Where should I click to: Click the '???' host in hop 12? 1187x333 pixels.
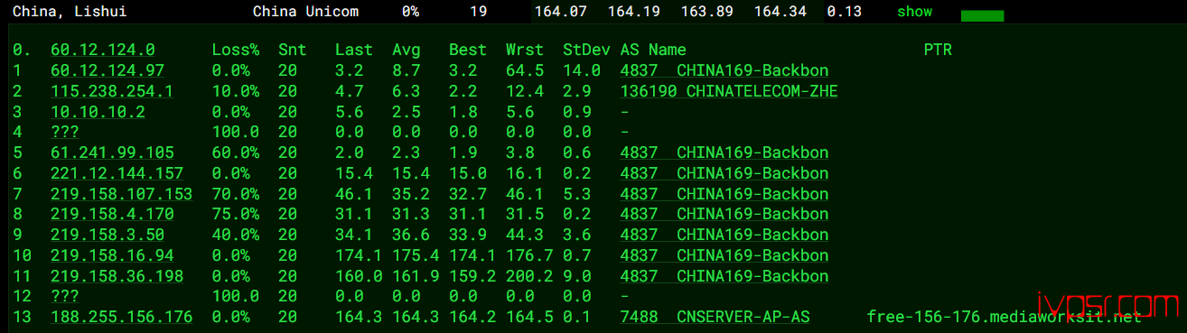pos(65,297)
